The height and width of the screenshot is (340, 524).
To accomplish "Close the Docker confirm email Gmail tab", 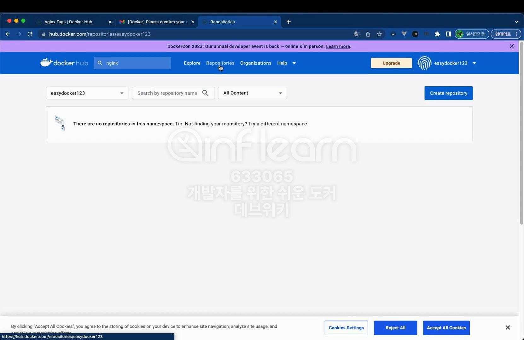I will pos(193,22).
